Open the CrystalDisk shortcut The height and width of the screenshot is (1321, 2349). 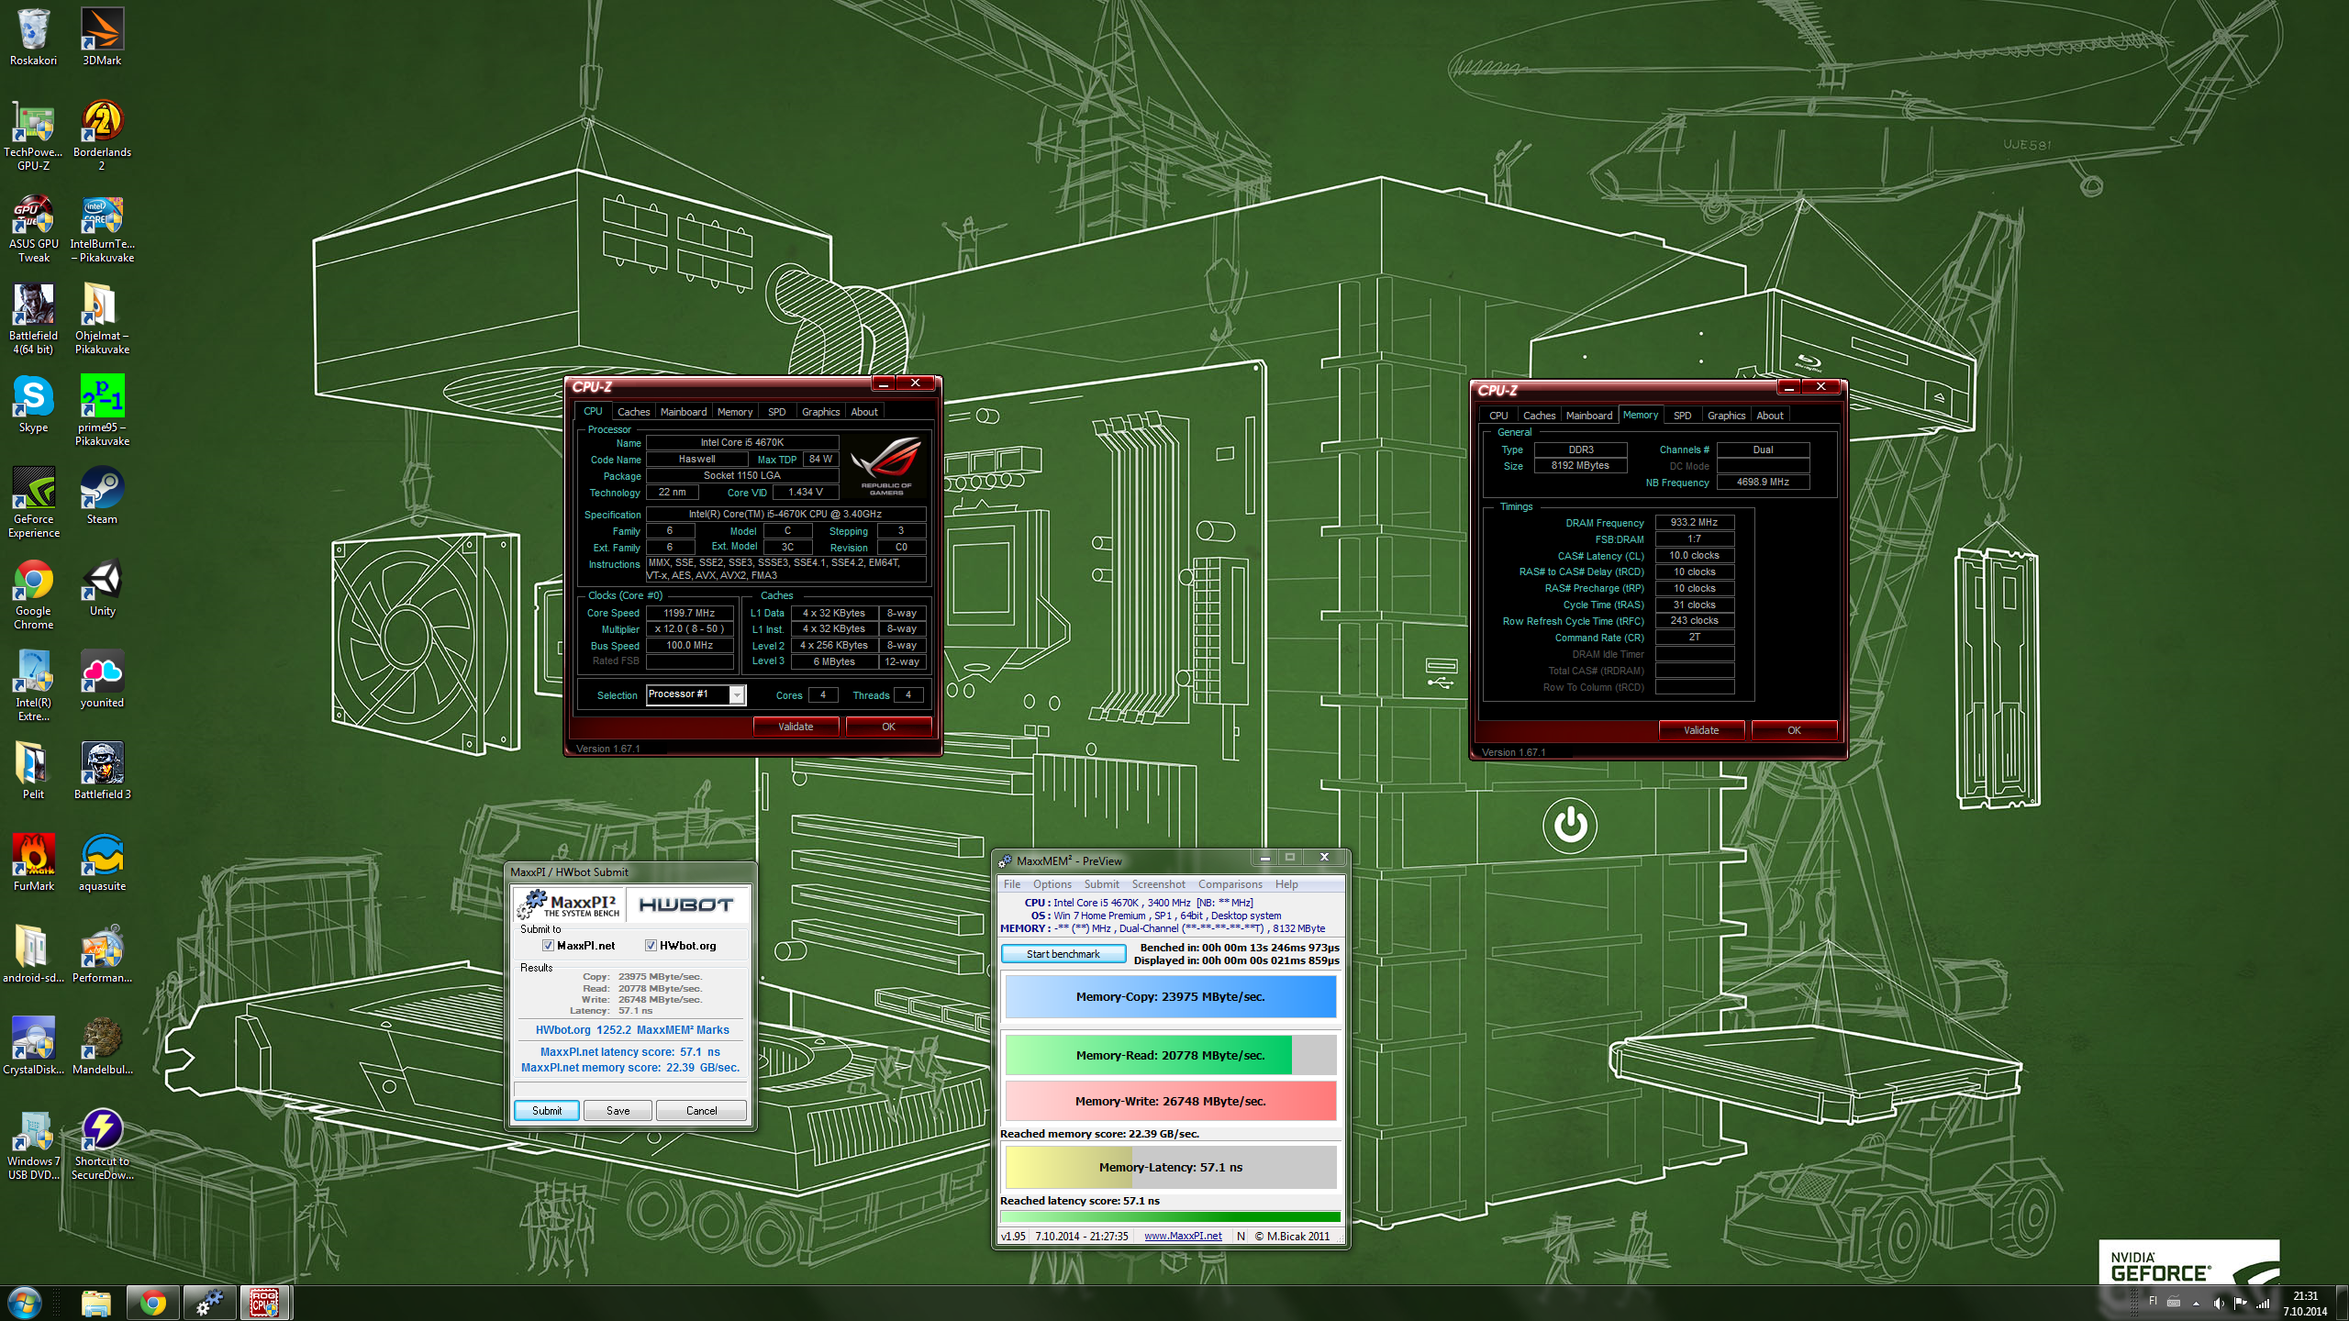tap(34, 1046)
